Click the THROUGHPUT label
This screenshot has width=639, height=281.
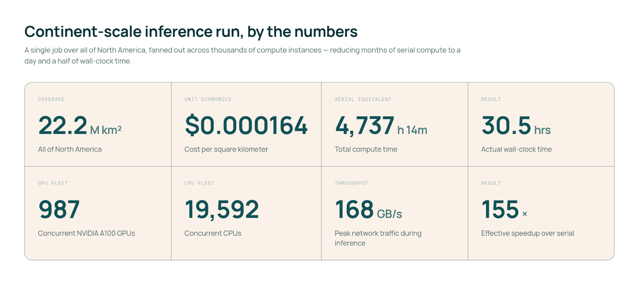coord(351,183)
